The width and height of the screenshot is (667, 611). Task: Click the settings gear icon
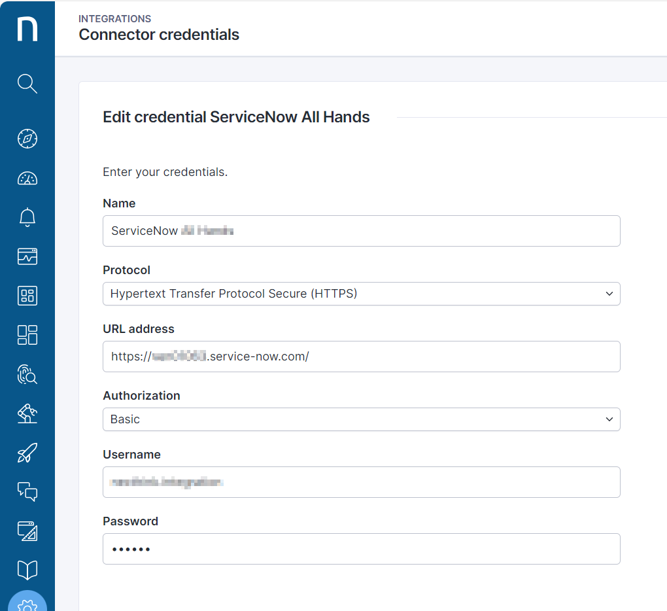[x=27, y=604]
